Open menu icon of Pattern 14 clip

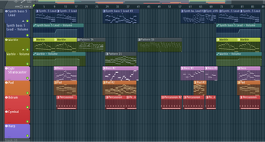click(x=79, y=40)
